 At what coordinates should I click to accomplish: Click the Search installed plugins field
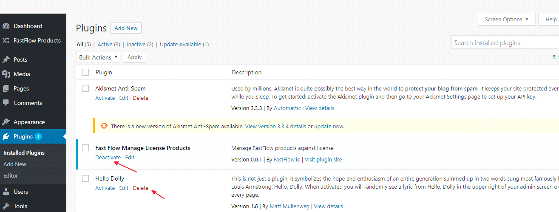505,42
